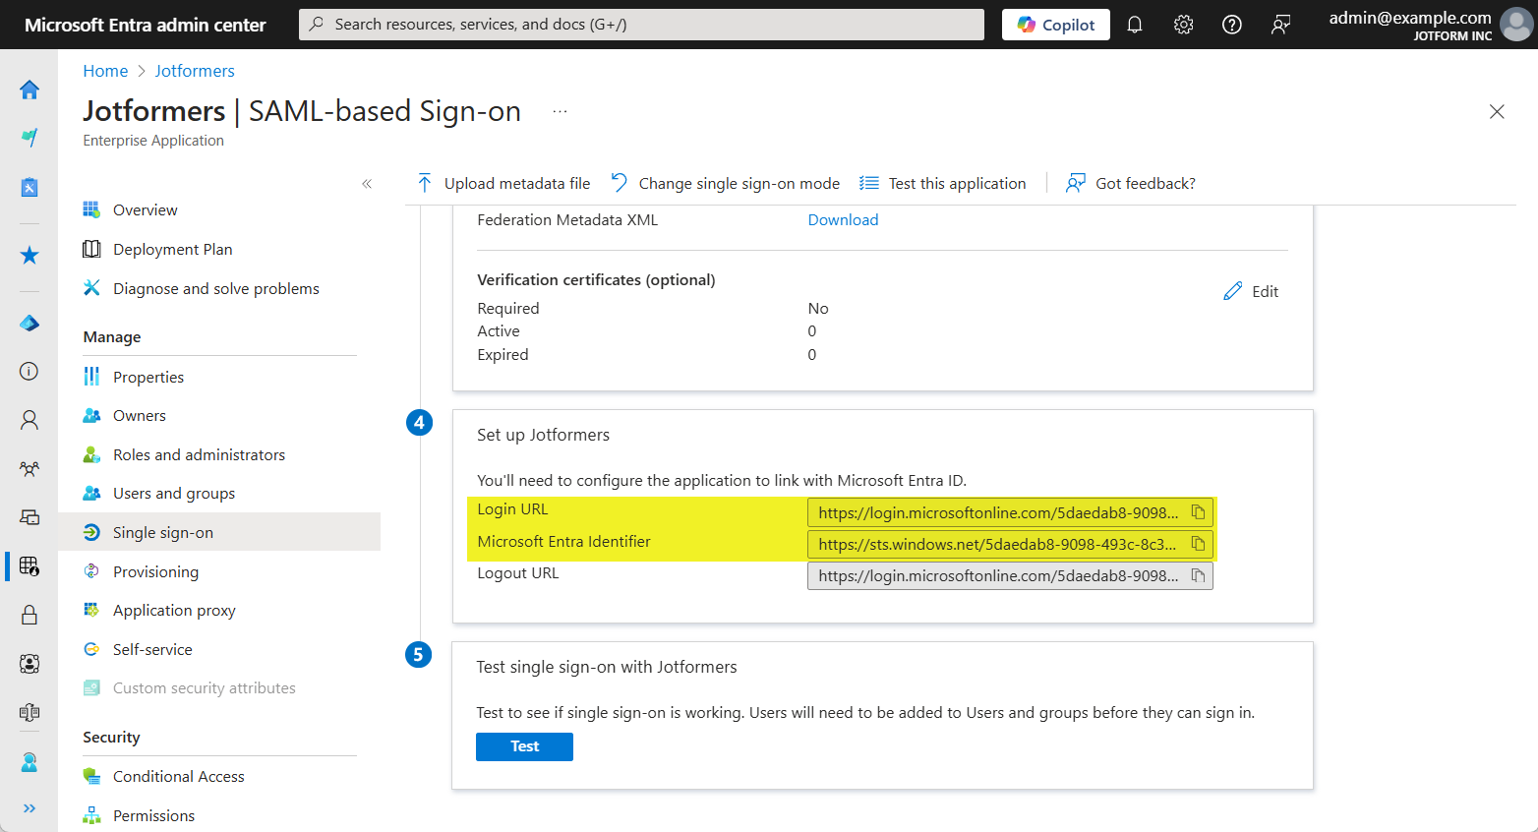Open Favorites star in left rail
Viewport: 1538px width, 832px height.
[30, 256]
